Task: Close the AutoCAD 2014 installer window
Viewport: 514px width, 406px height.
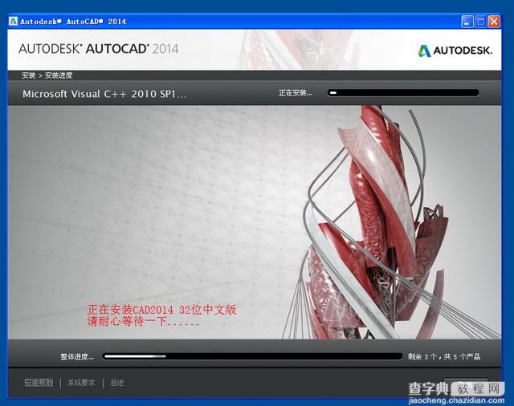Action: tap(494, 22)
